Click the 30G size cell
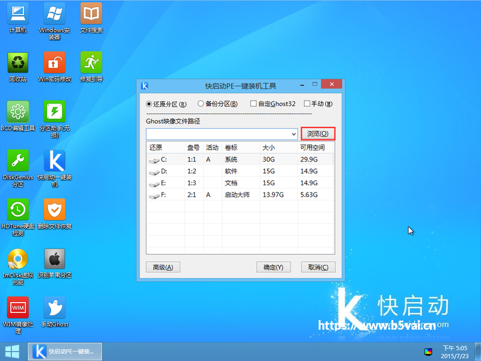 (269, 159)
